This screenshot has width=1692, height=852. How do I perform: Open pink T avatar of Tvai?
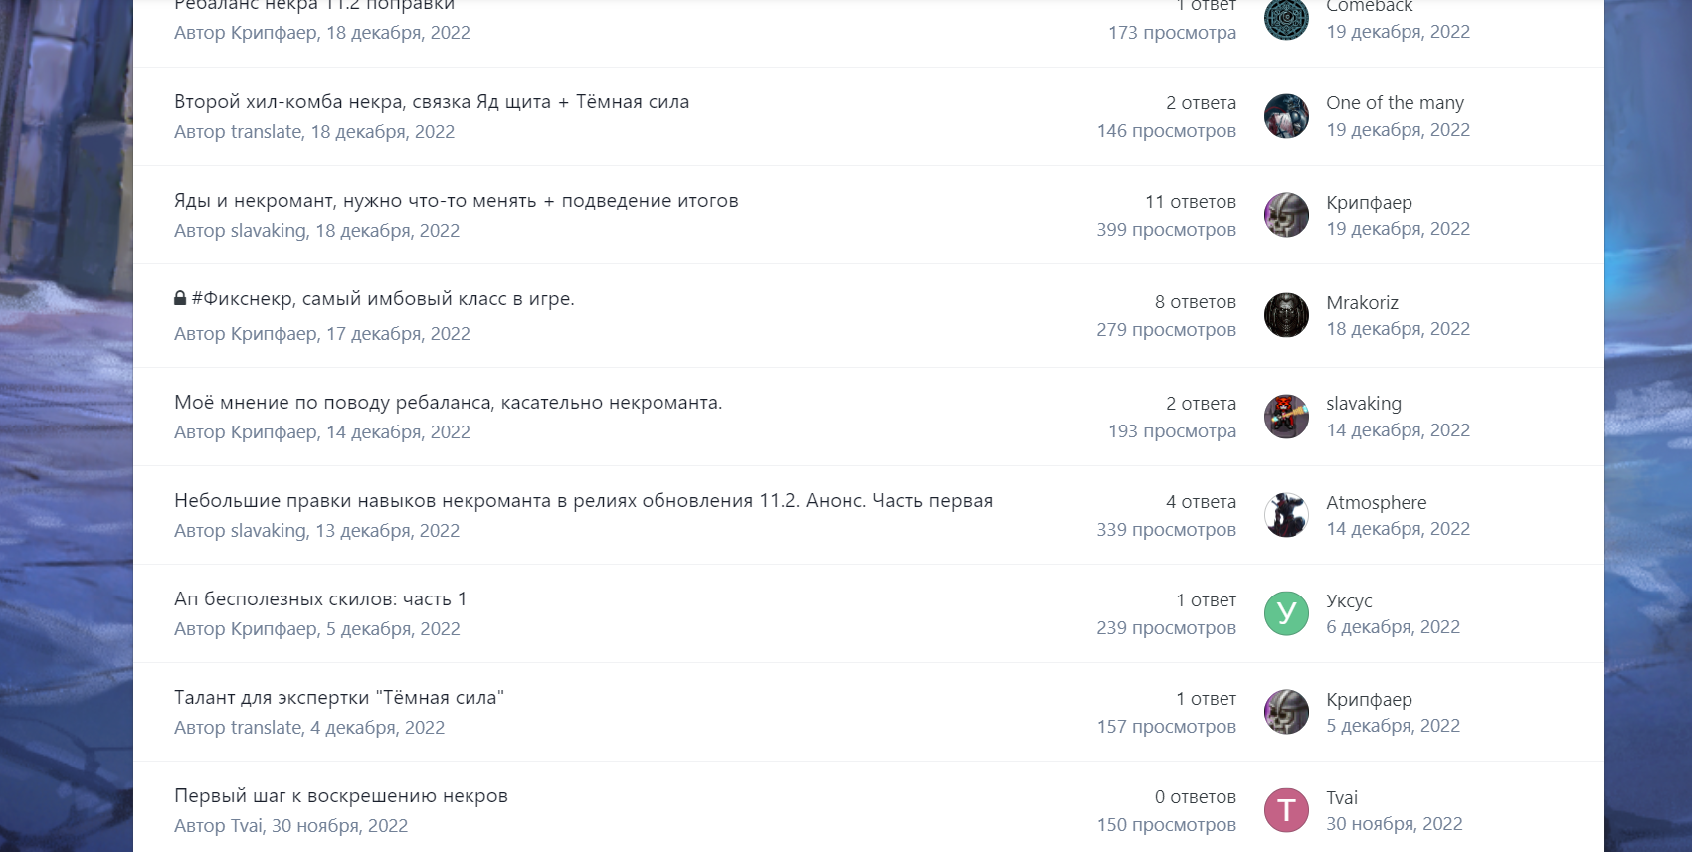(x=1286, y=810)
